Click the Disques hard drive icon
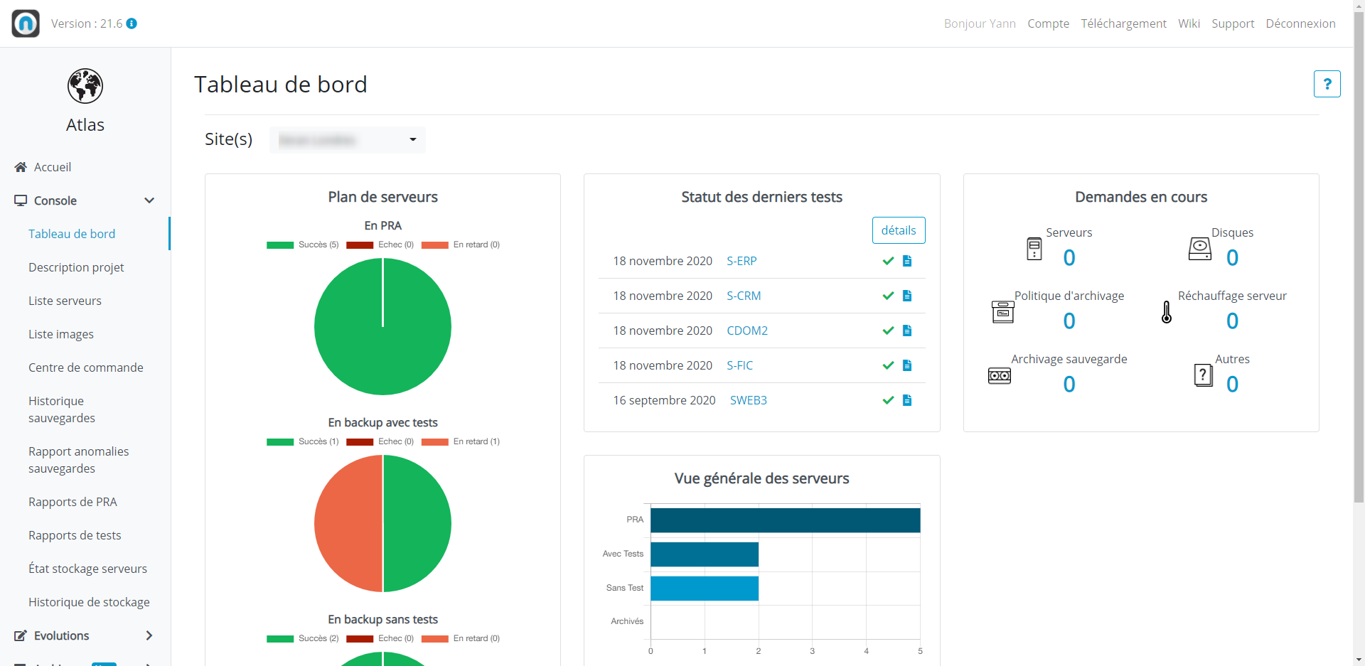Viewport: 1365px width, 666px height. tap(1200, 249)
